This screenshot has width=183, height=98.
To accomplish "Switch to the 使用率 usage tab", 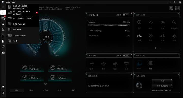I will point(45,90).
